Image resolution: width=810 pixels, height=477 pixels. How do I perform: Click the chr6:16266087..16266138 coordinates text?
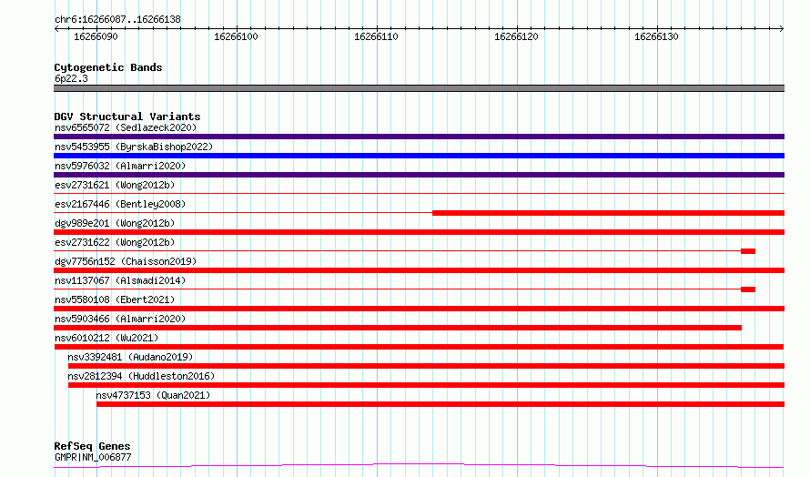(117, 20)
